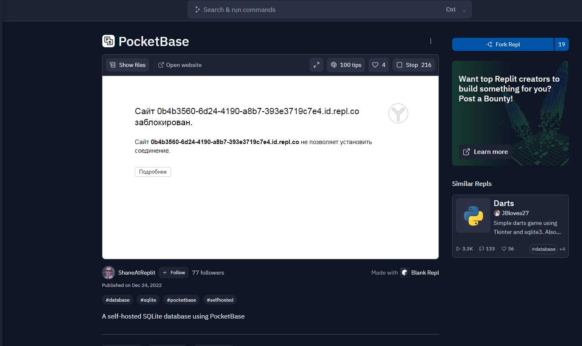Open ShaneAtReplit profile avatar
This screenshot has width=582, height=346.
(109, 273)
